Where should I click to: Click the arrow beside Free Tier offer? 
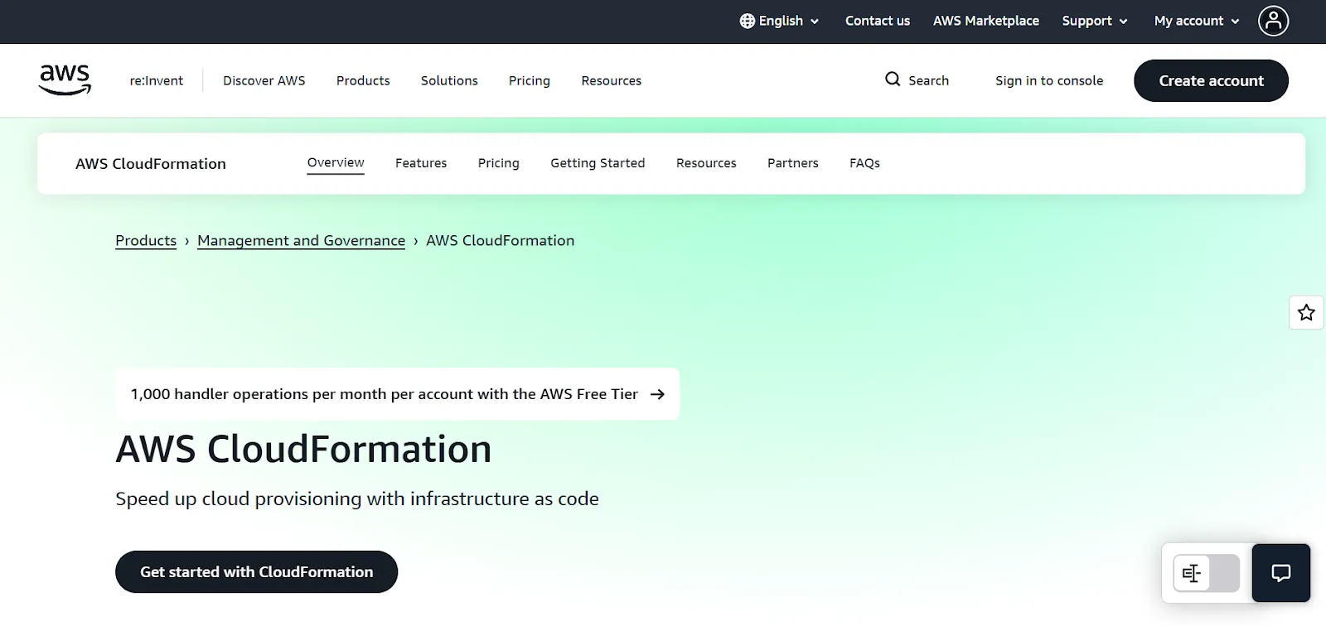(x=657, y=394)
